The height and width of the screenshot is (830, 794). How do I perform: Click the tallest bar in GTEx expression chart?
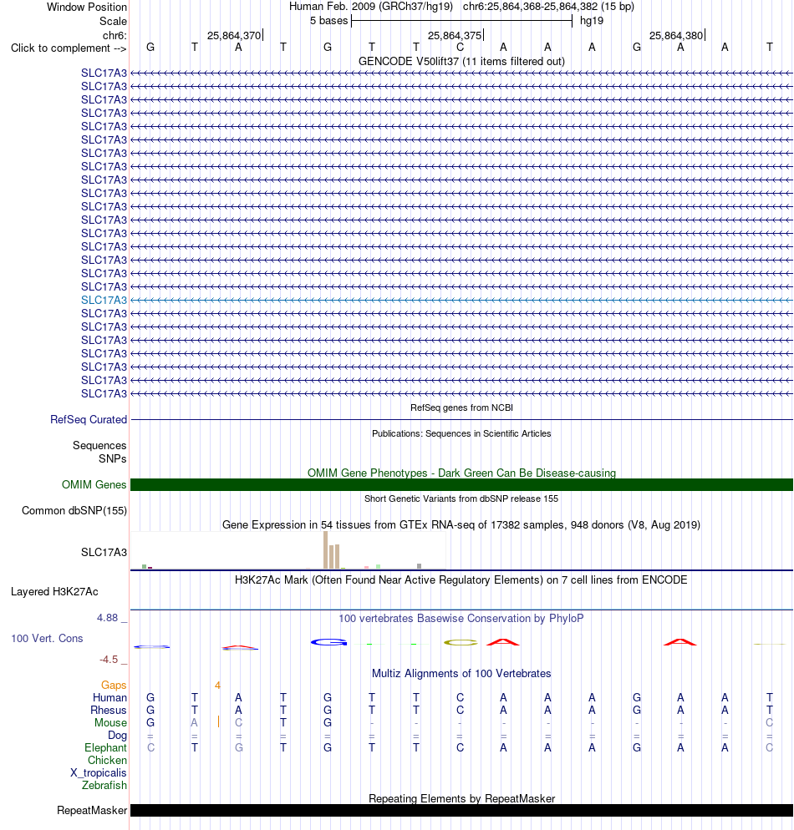326,550
